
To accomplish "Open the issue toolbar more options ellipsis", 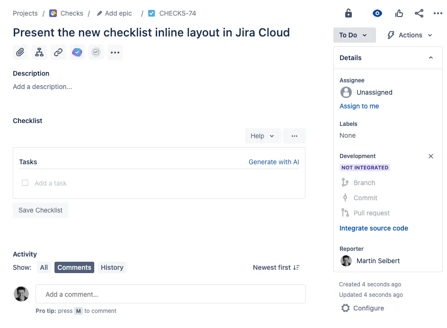I will tap(115, 52).
